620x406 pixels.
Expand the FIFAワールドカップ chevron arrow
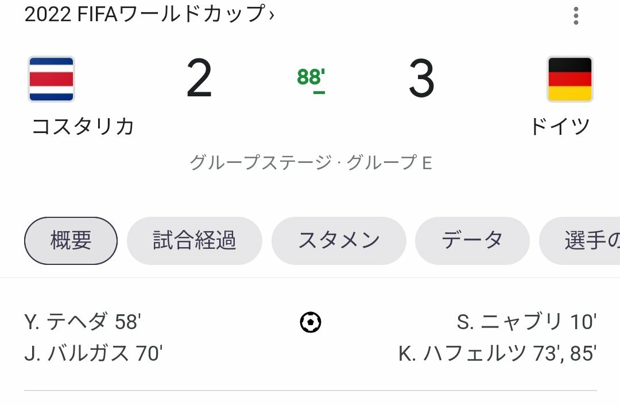coord(272,15)
